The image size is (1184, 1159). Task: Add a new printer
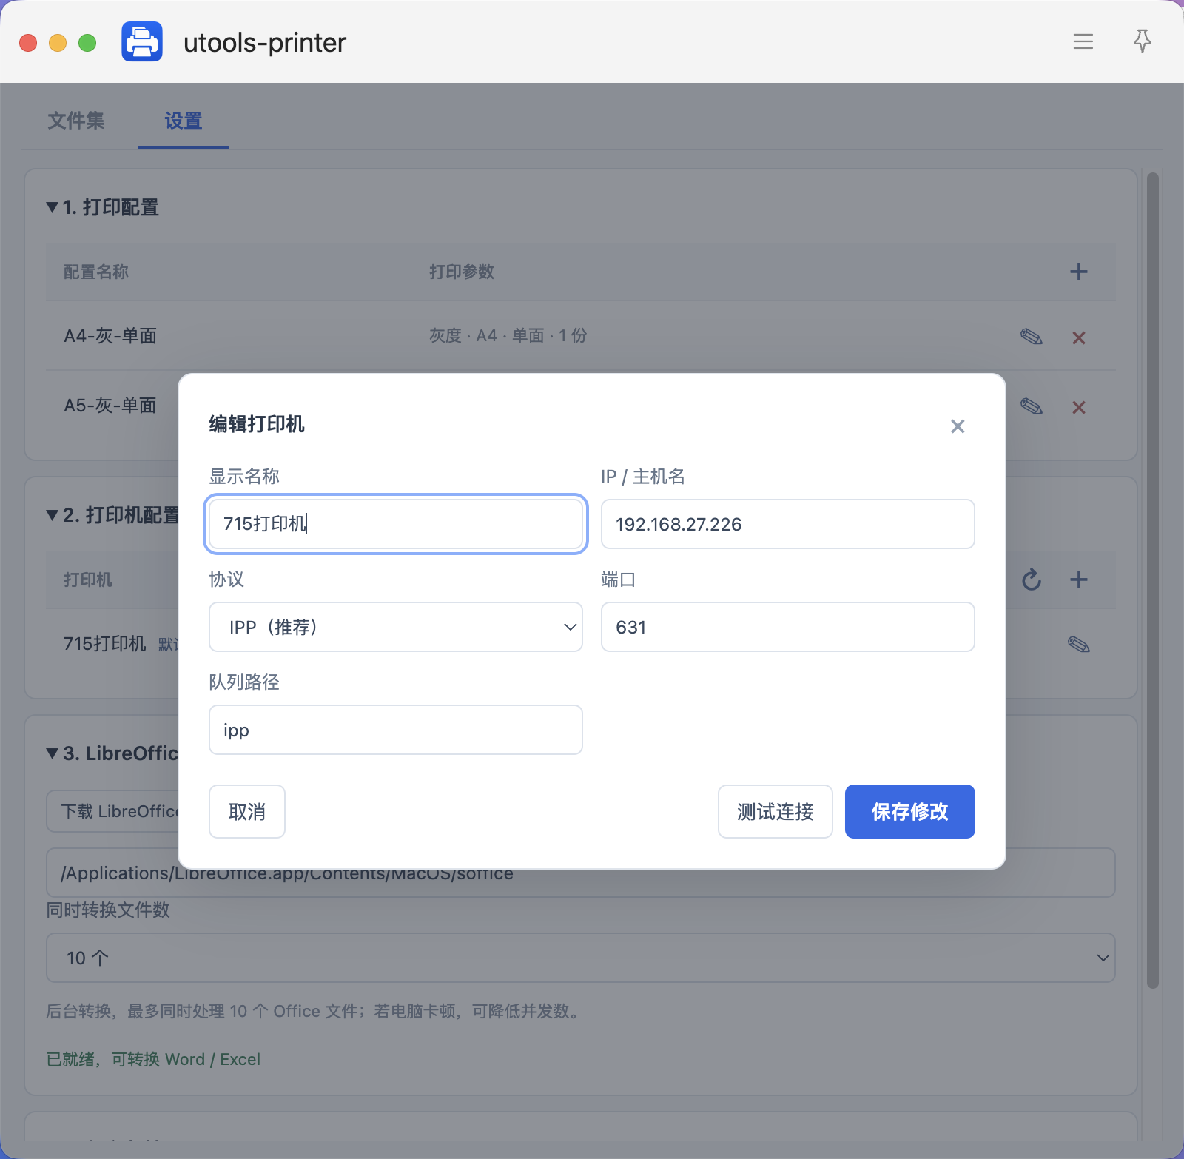1079,579
